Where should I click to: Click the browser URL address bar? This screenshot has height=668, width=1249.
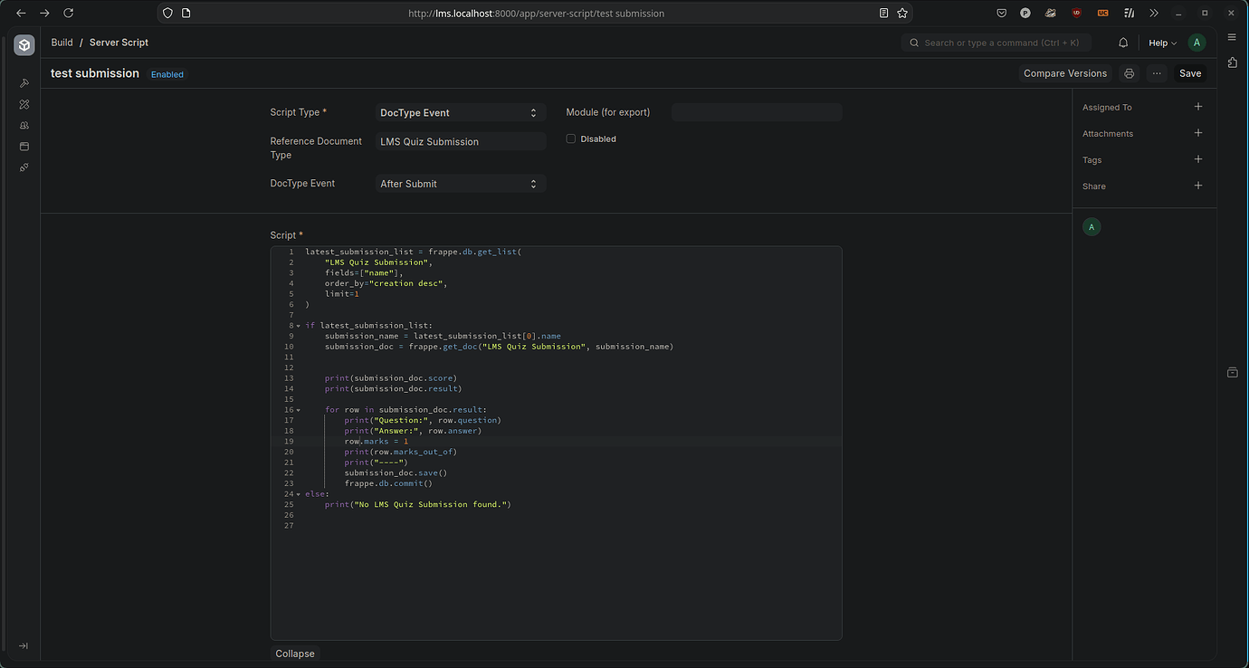[x=536, y=14]
